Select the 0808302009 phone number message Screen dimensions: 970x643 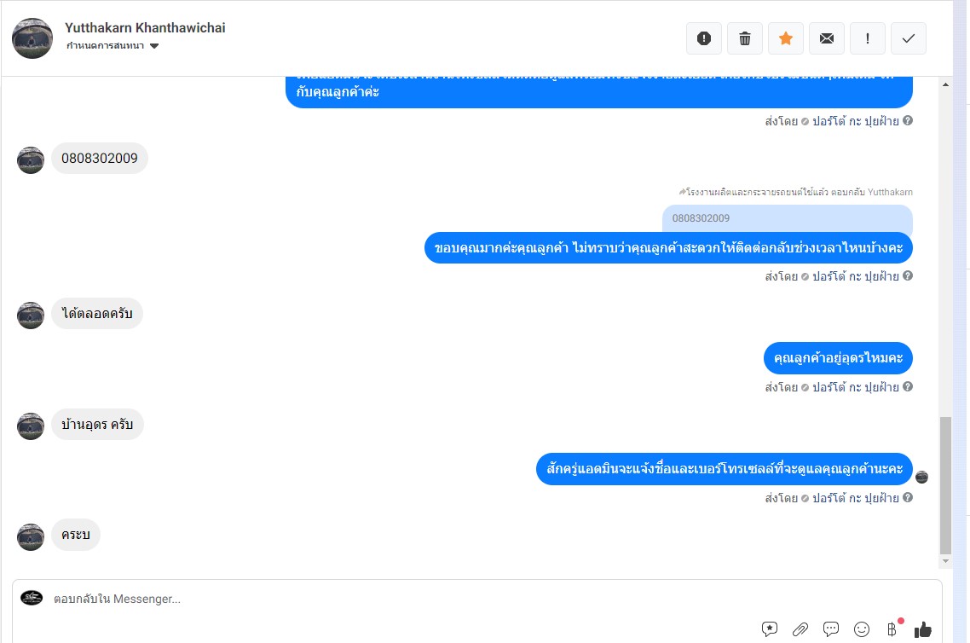tap(100, 159)
